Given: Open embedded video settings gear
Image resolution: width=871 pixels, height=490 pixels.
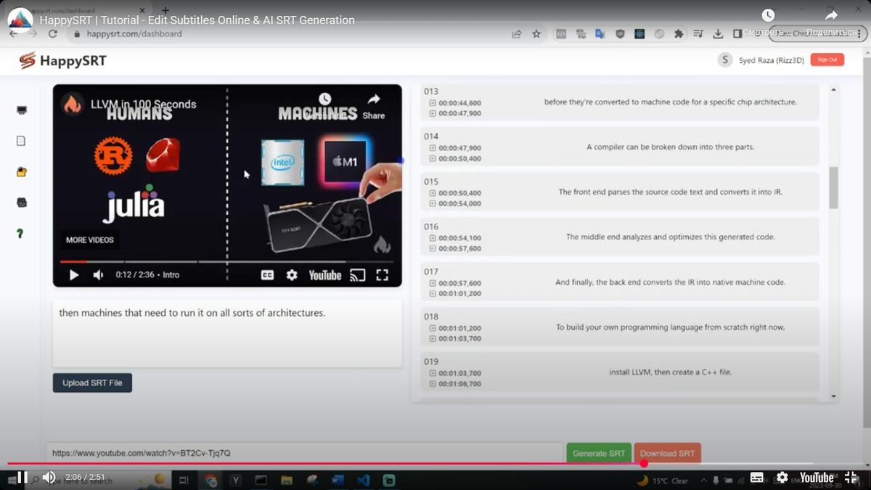Looking at the screenshot, I should pos(292,275).
